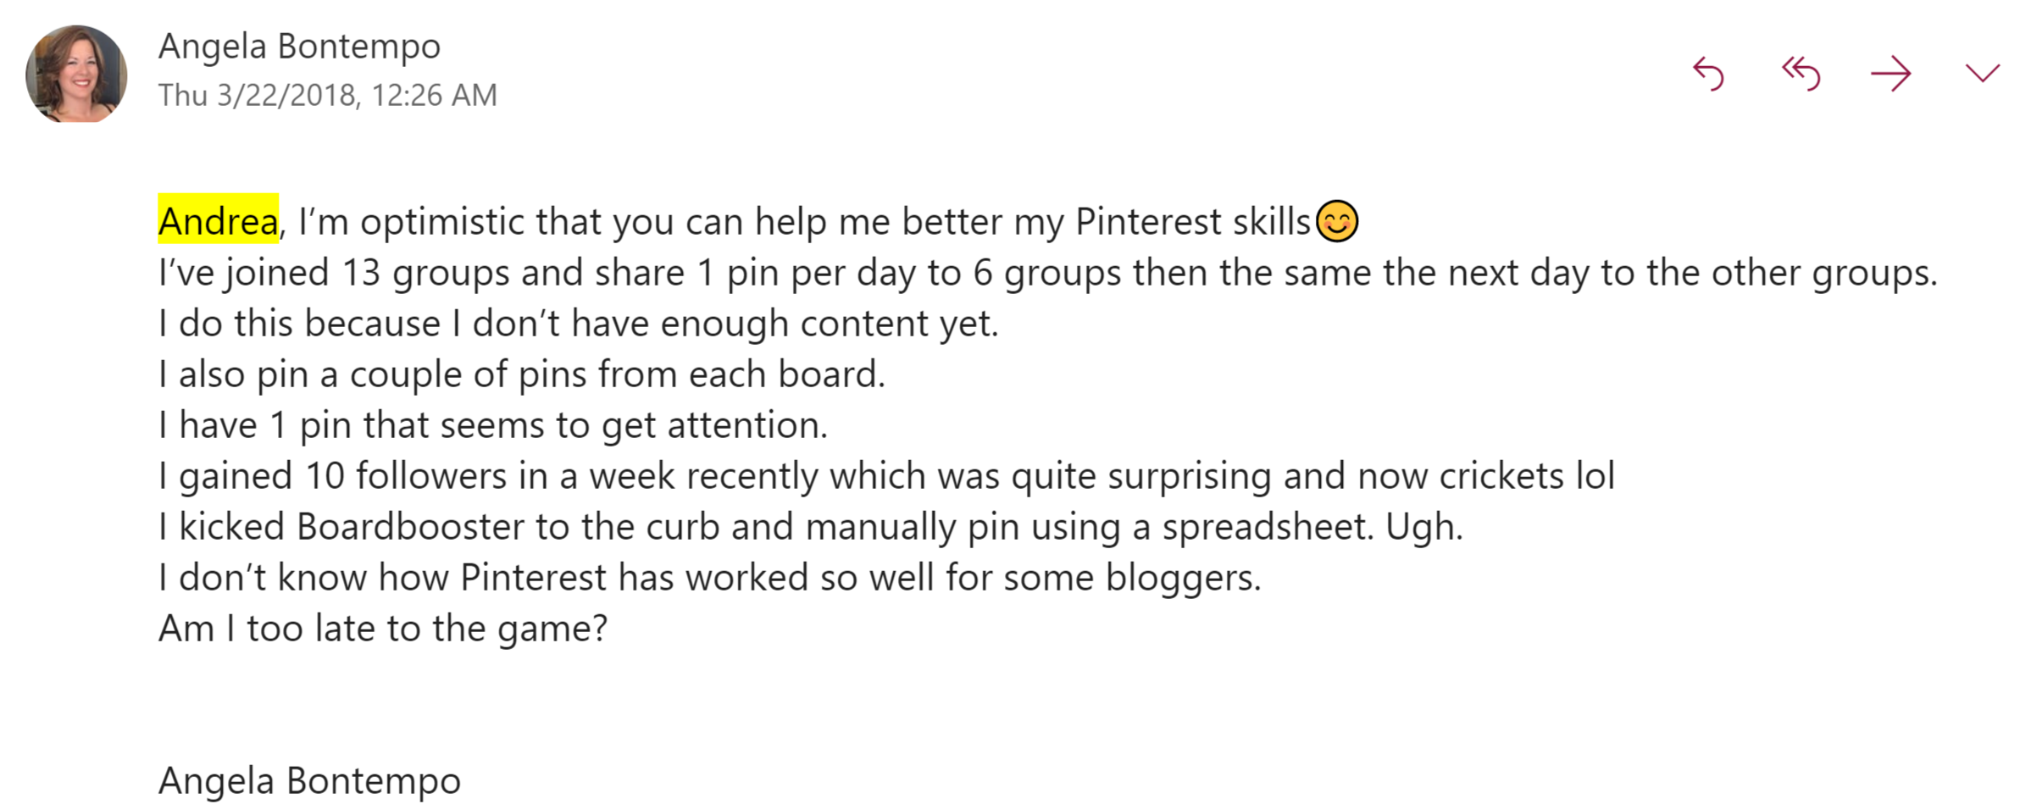Open Angela Bontempo's profile photo
2042x804 pixels.
pyautogui.click(x=76, y=74)
